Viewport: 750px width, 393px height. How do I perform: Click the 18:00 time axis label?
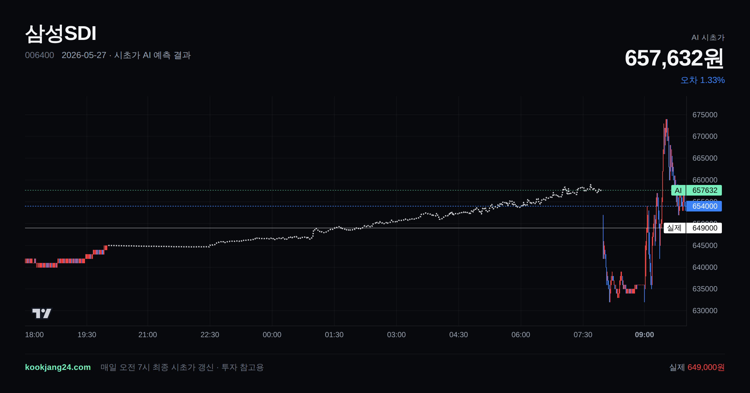point(34,335)
